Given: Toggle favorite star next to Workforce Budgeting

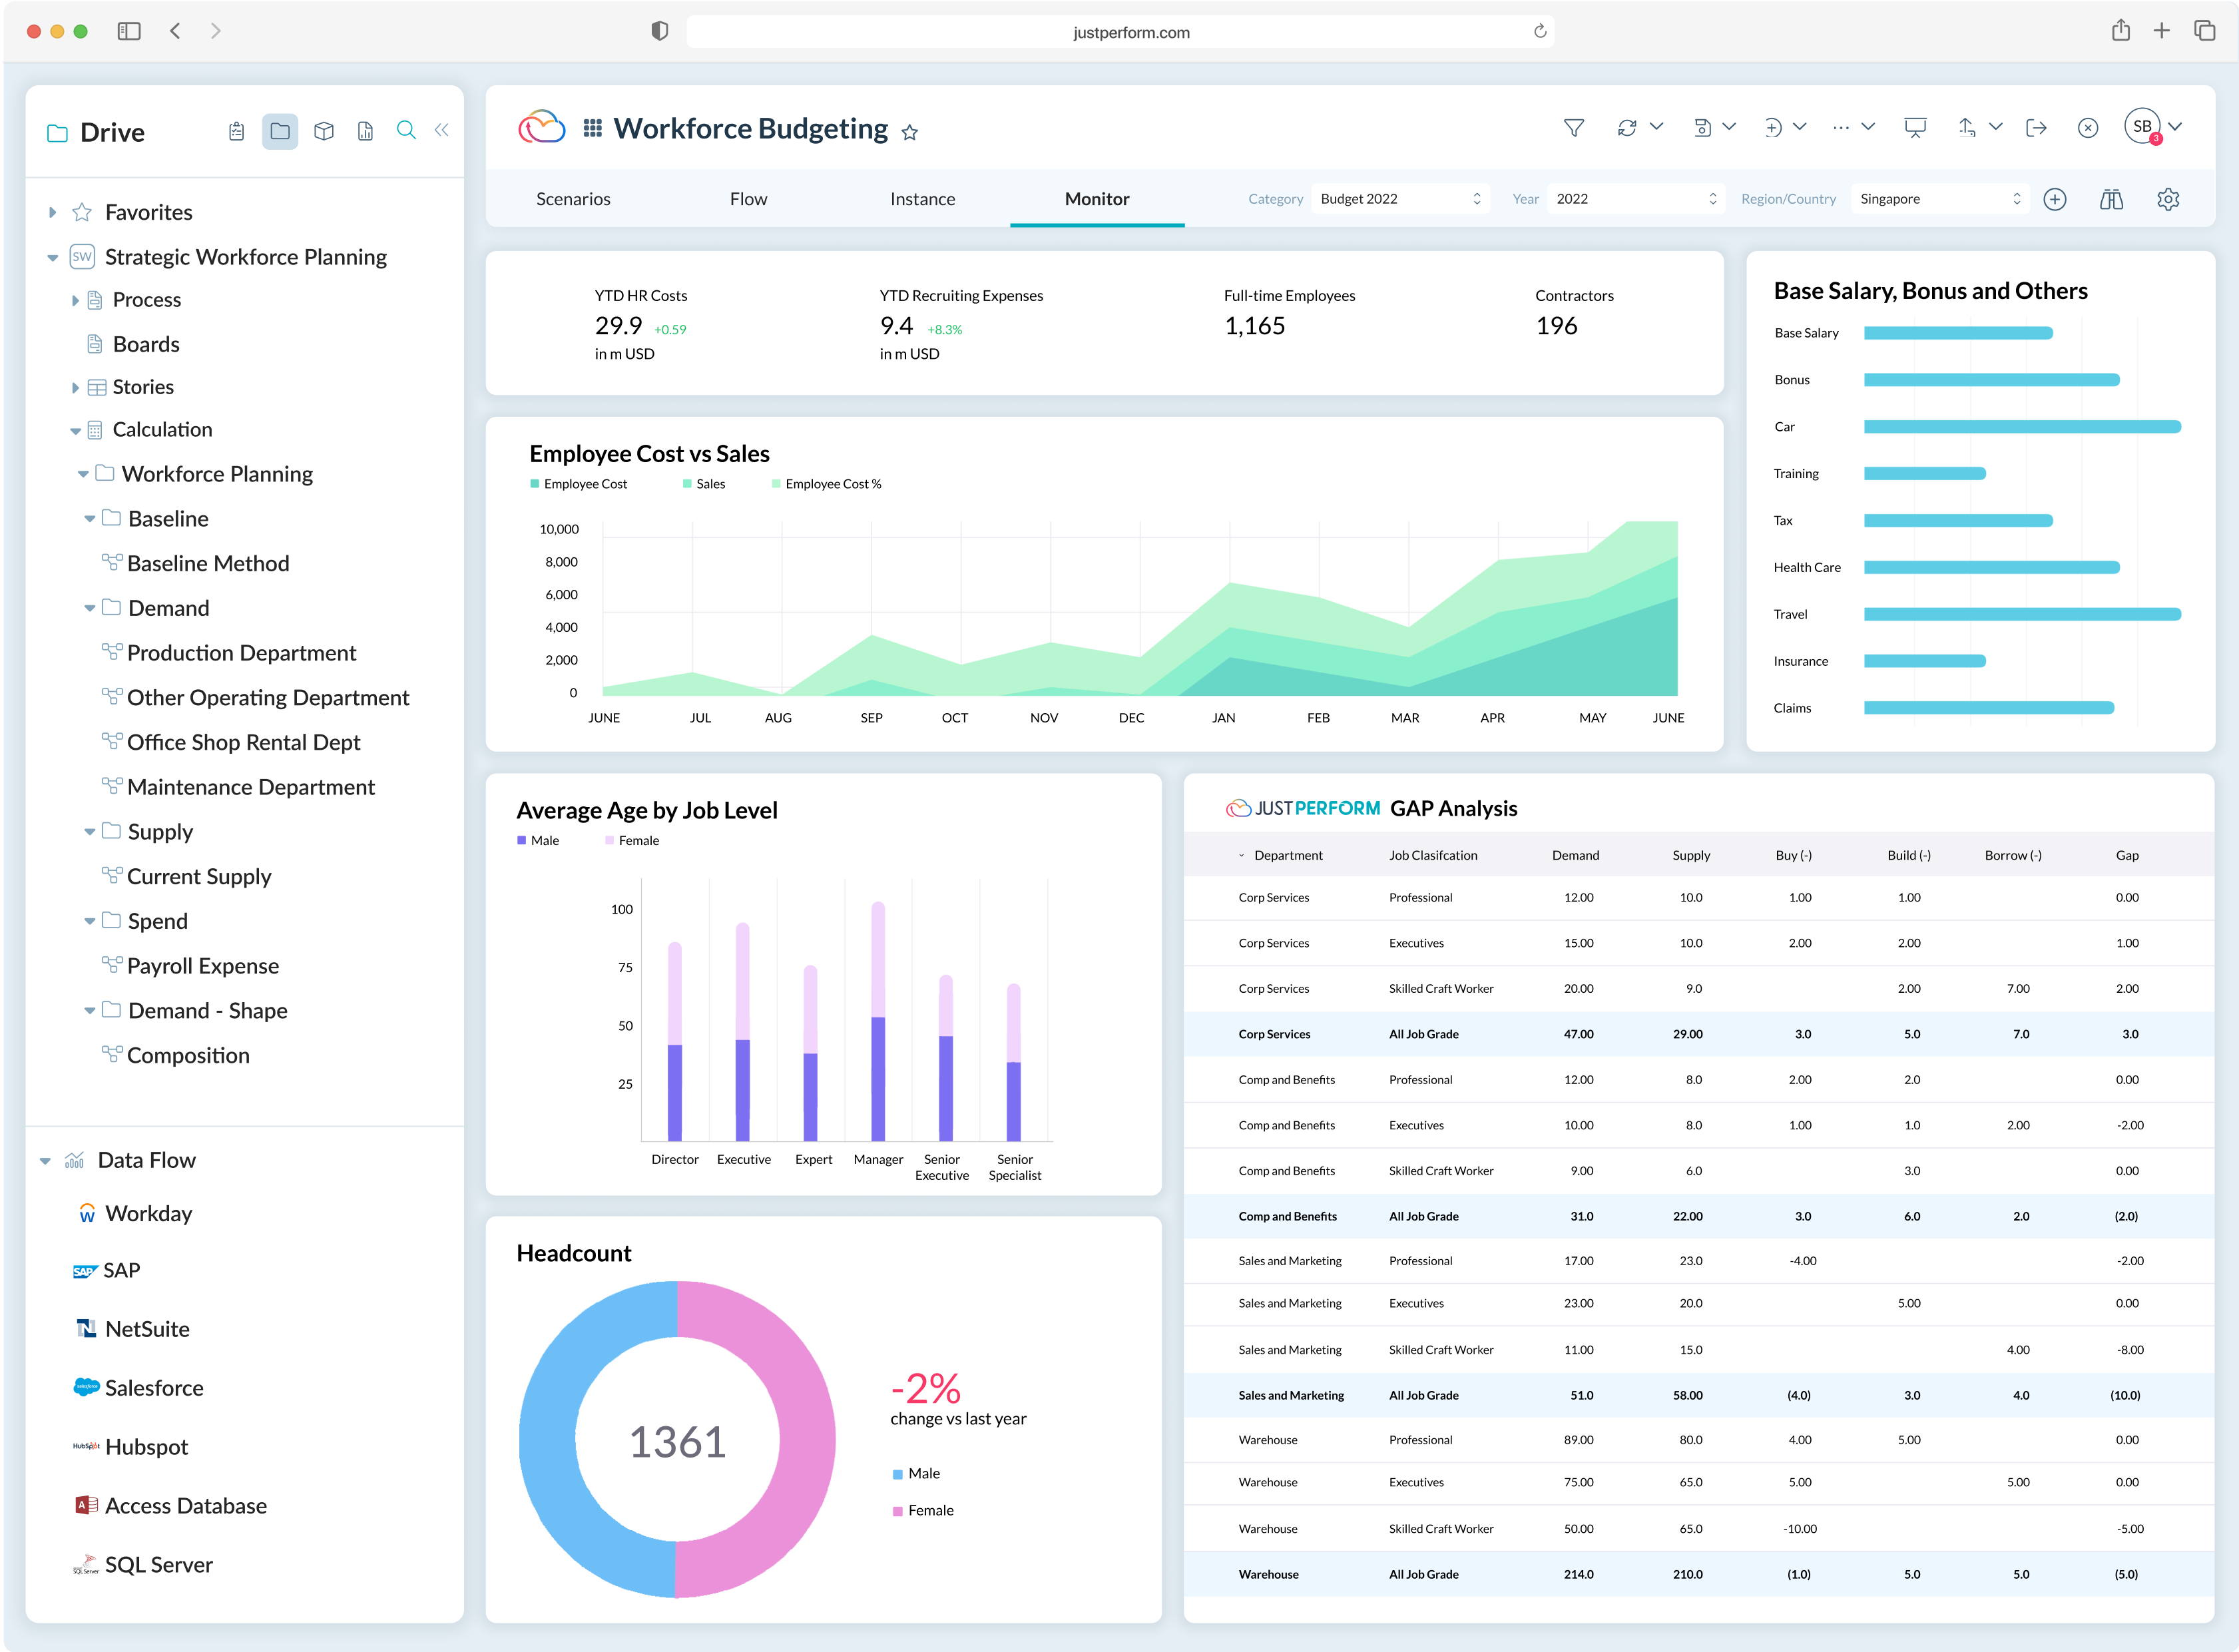Looking at the screenshot, I should point(909,133).
